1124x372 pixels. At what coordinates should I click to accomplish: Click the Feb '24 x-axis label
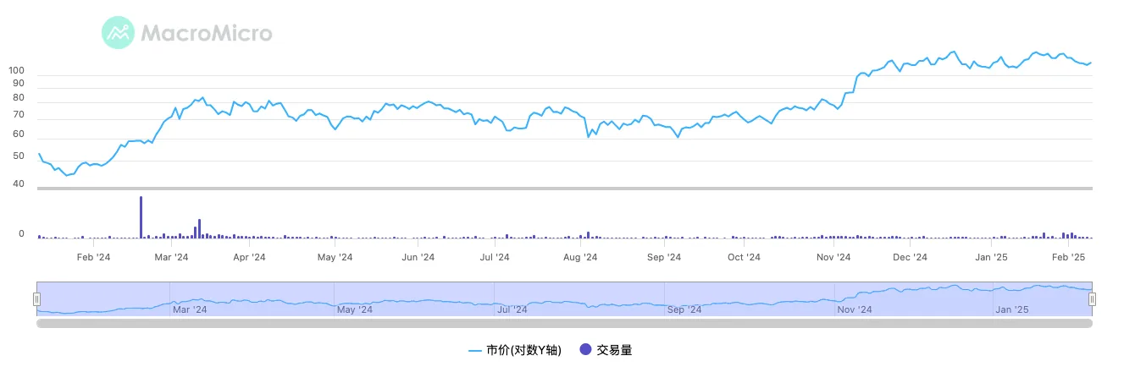pos(93,257)
